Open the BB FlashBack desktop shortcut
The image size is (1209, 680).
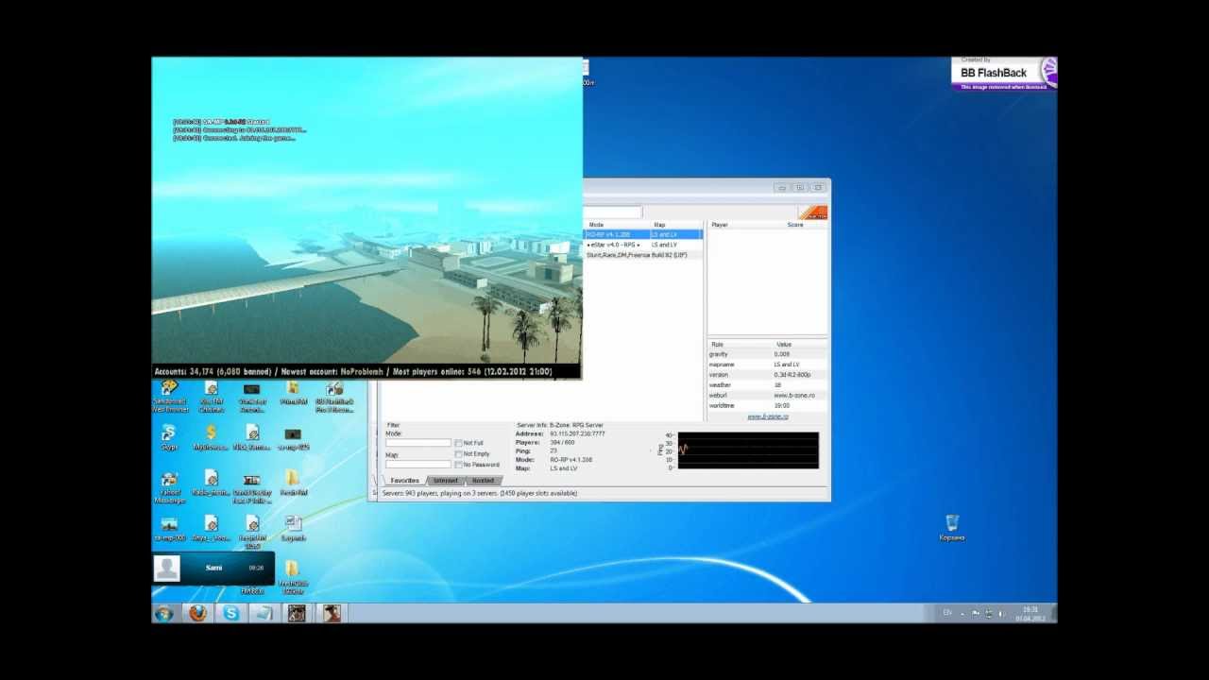coord(334,397)
